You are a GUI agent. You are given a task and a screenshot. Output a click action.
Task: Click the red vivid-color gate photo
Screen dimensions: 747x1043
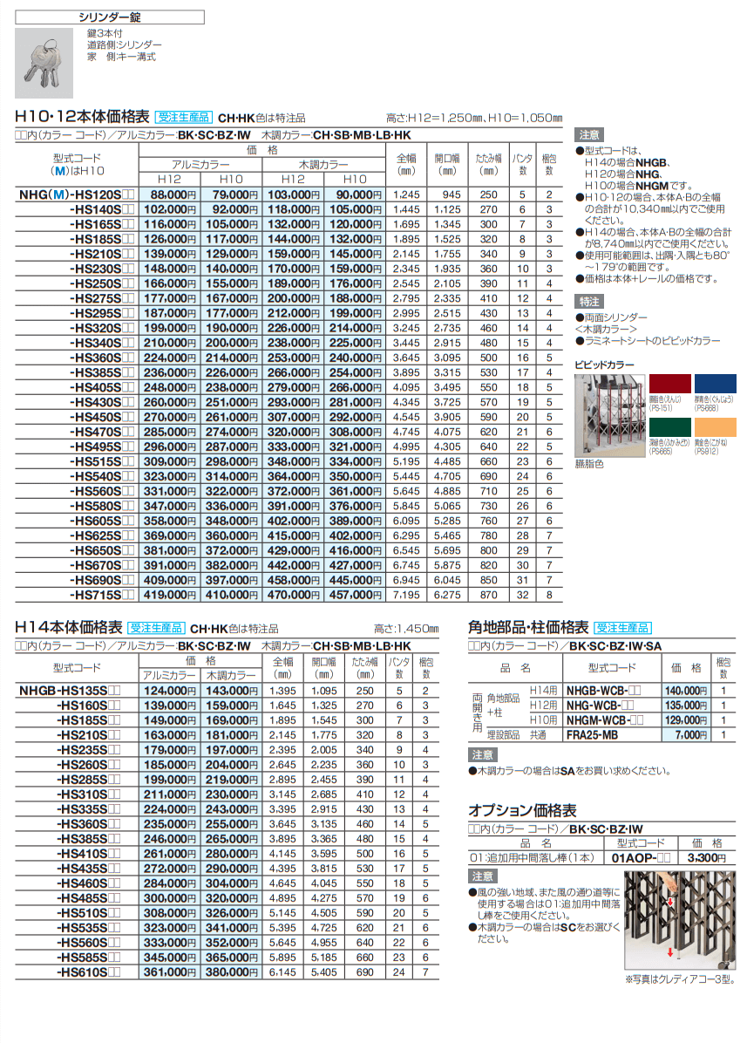(609, 415)
